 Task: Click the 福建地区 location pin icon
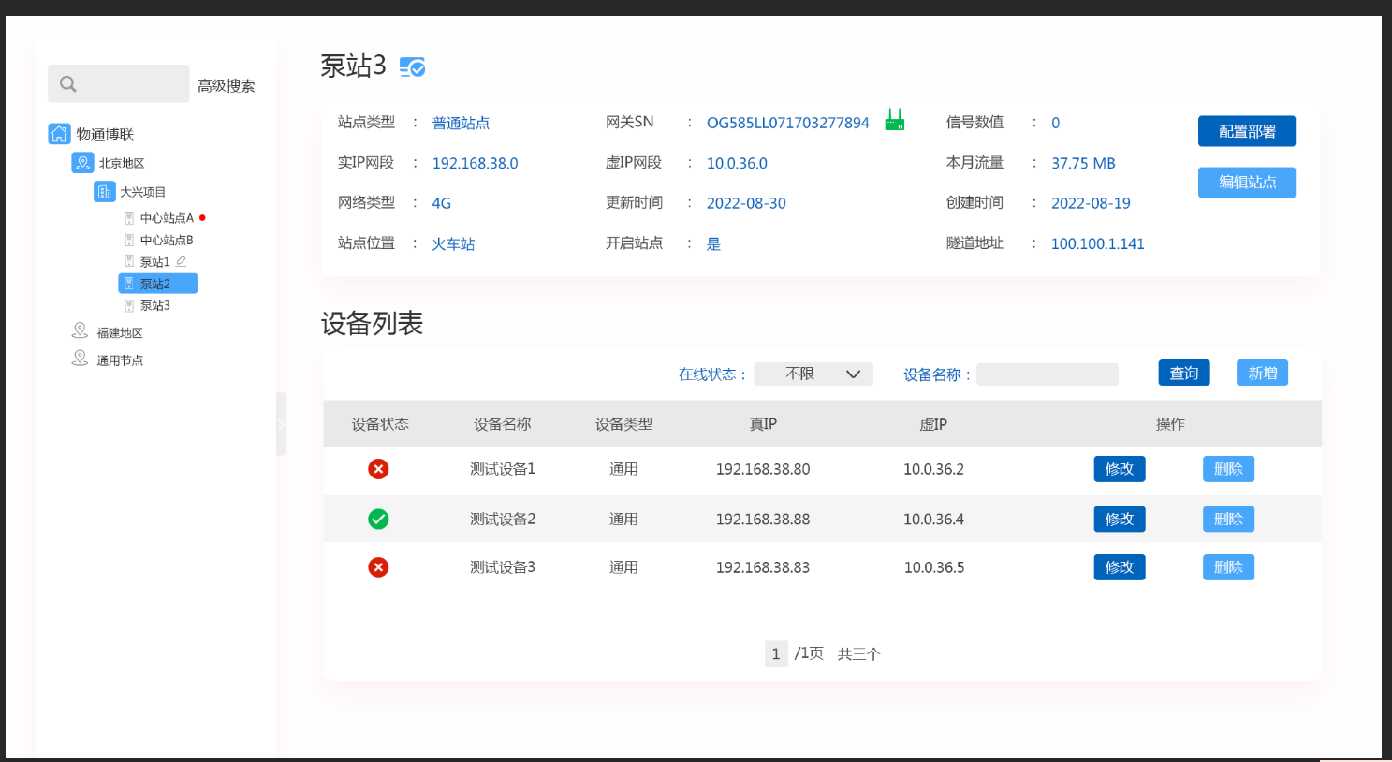pyautogui.click(x=80, y=330)
